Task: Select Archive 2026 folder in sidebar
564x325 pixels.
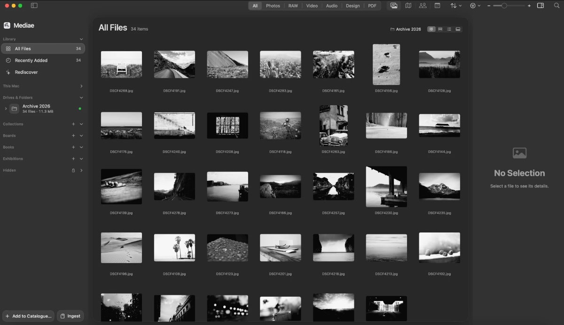Action: pyautogui.click(x=43, y=108)
